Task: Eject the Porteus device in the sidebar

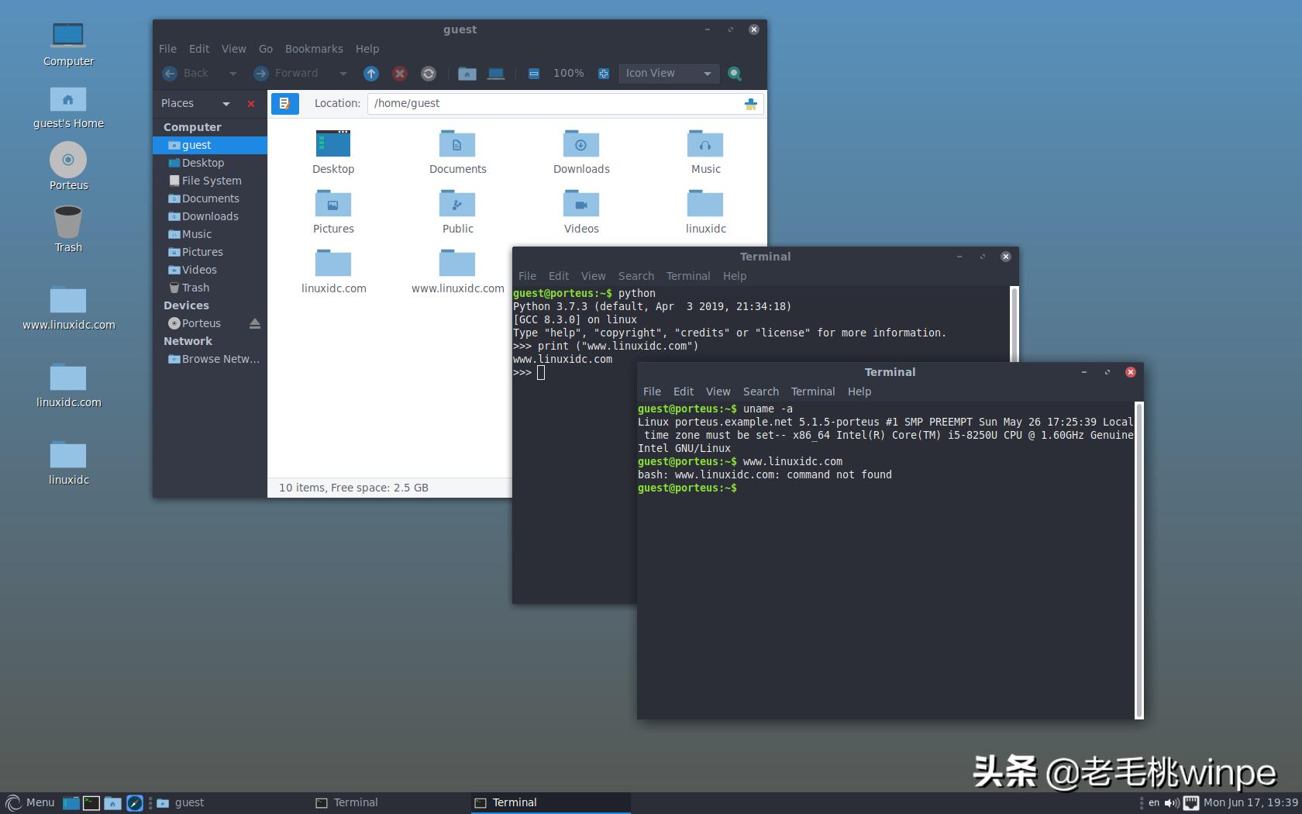Action: pyautogui.click(x=255, y=323)
